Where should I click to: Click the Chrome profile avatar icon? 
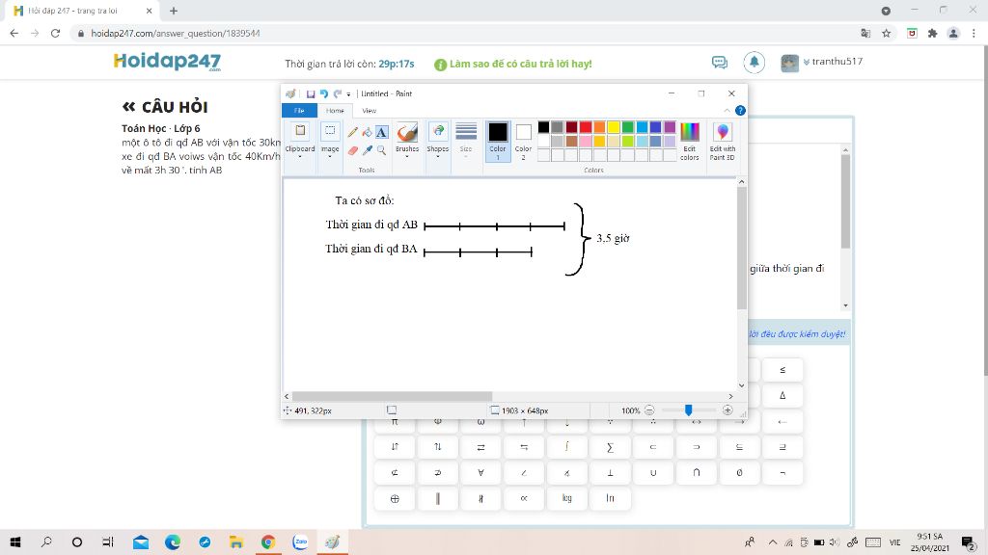point(953,34)
